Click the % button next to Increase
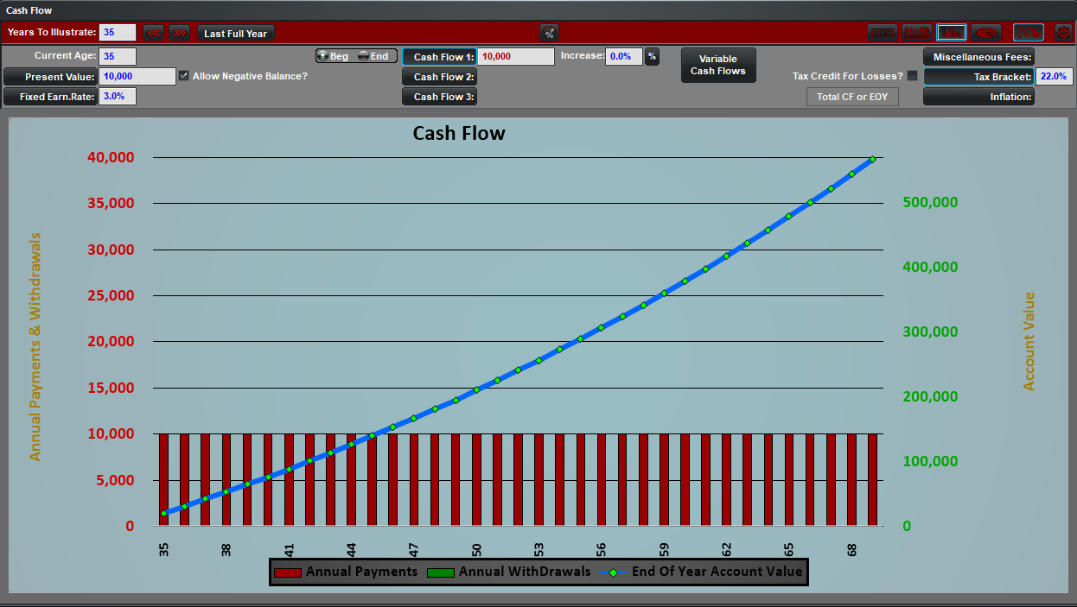This screenshot has height=607, width=1077. 652,56
